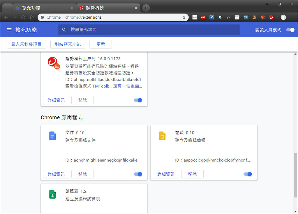Click the 擴充功能 page title in header
Image resolution: width=298 pixels, height=214 pixels.
[26, 30]
